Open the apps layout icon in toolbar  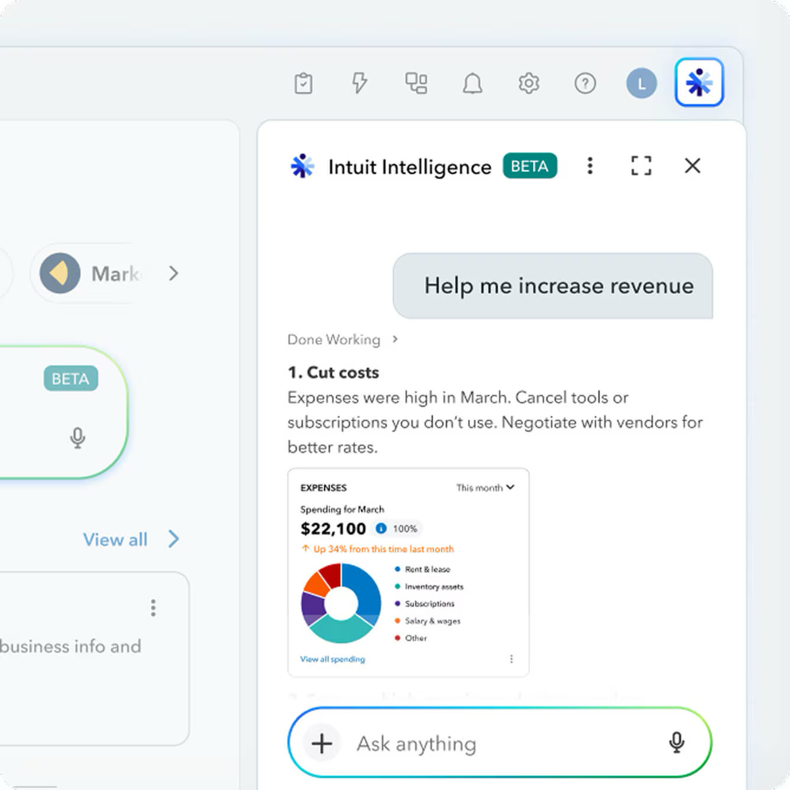[416, 83]
